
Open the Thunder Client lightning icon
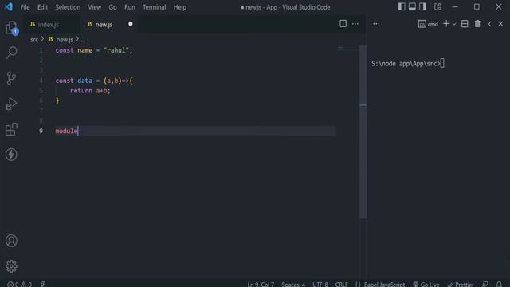[11, 155]
